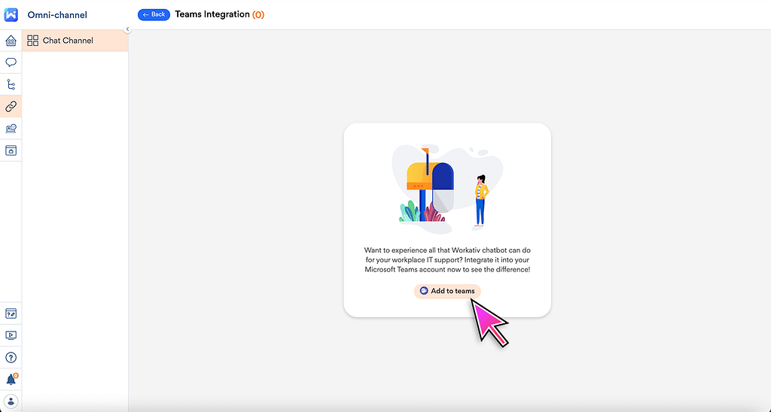Click the mailbox illustration image
Viewport: 771px width, 412px height.
click(x=447, y=189)
